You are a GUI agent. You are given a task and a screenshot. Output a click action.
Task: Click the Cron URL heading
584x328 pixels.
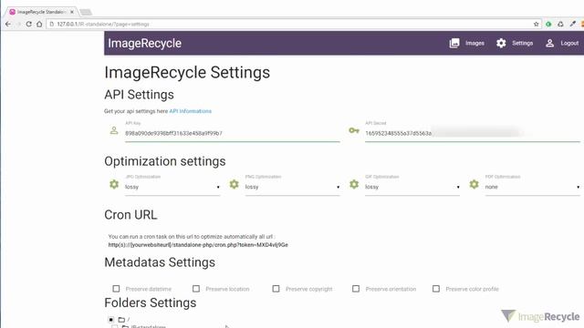(x=130, y=215)
